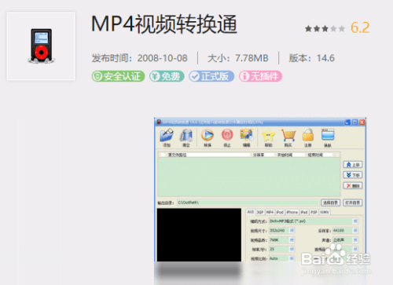Switch to the MP4 format tab
The image size is (393, 285).
270,212
